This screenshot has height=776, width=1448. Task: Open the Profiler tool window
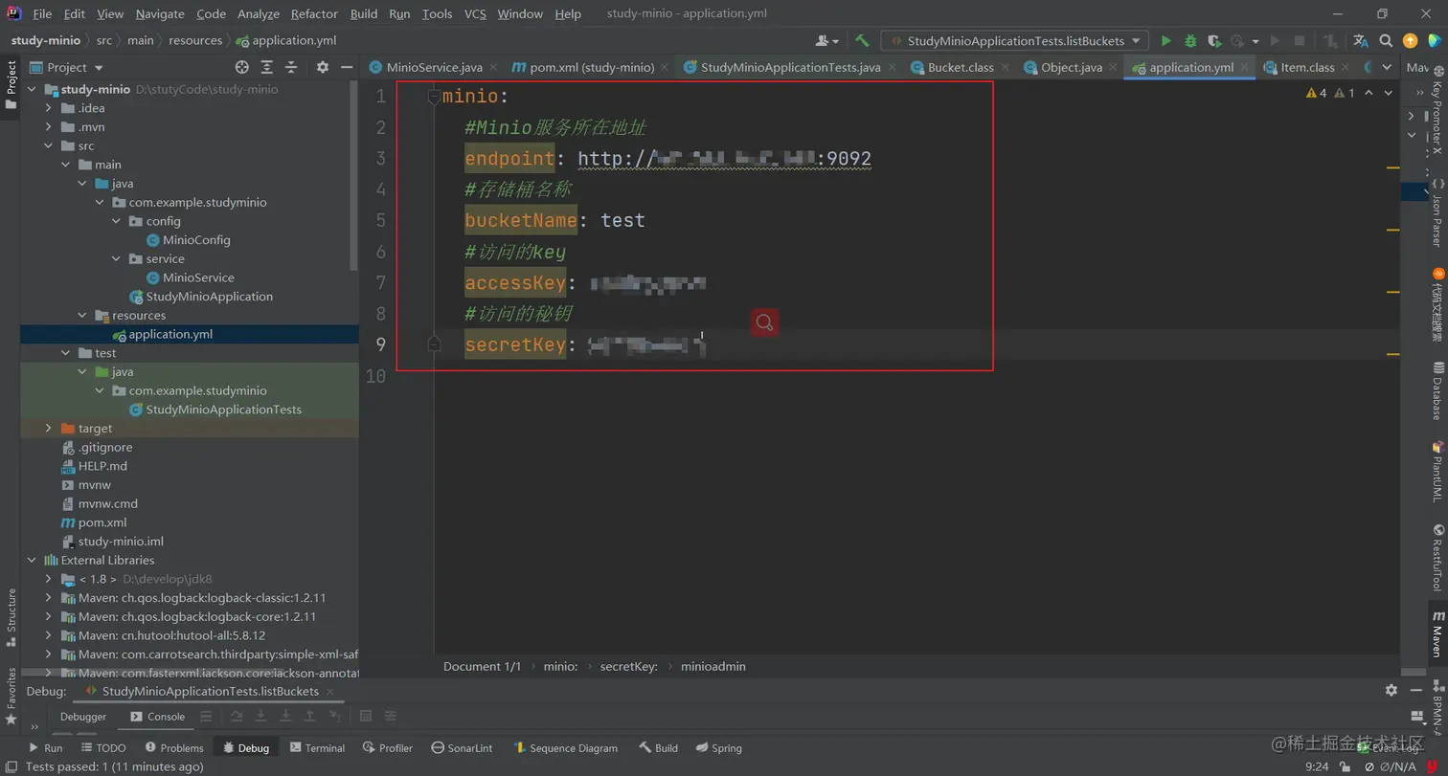click(x=389, y=748)
